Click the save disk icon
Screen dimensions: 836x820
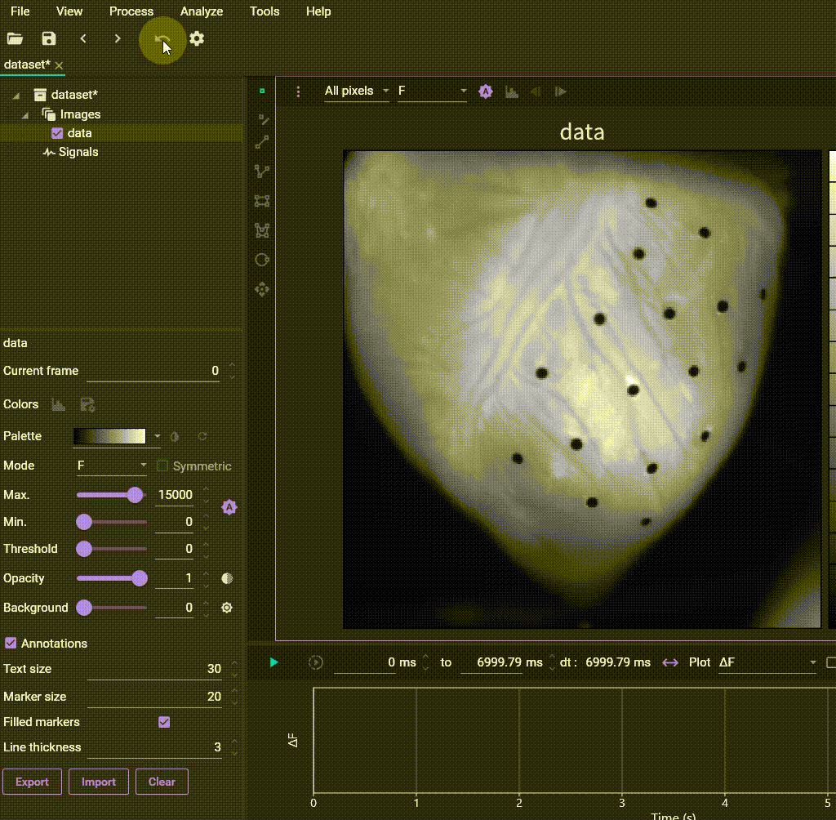coord(49,38)
